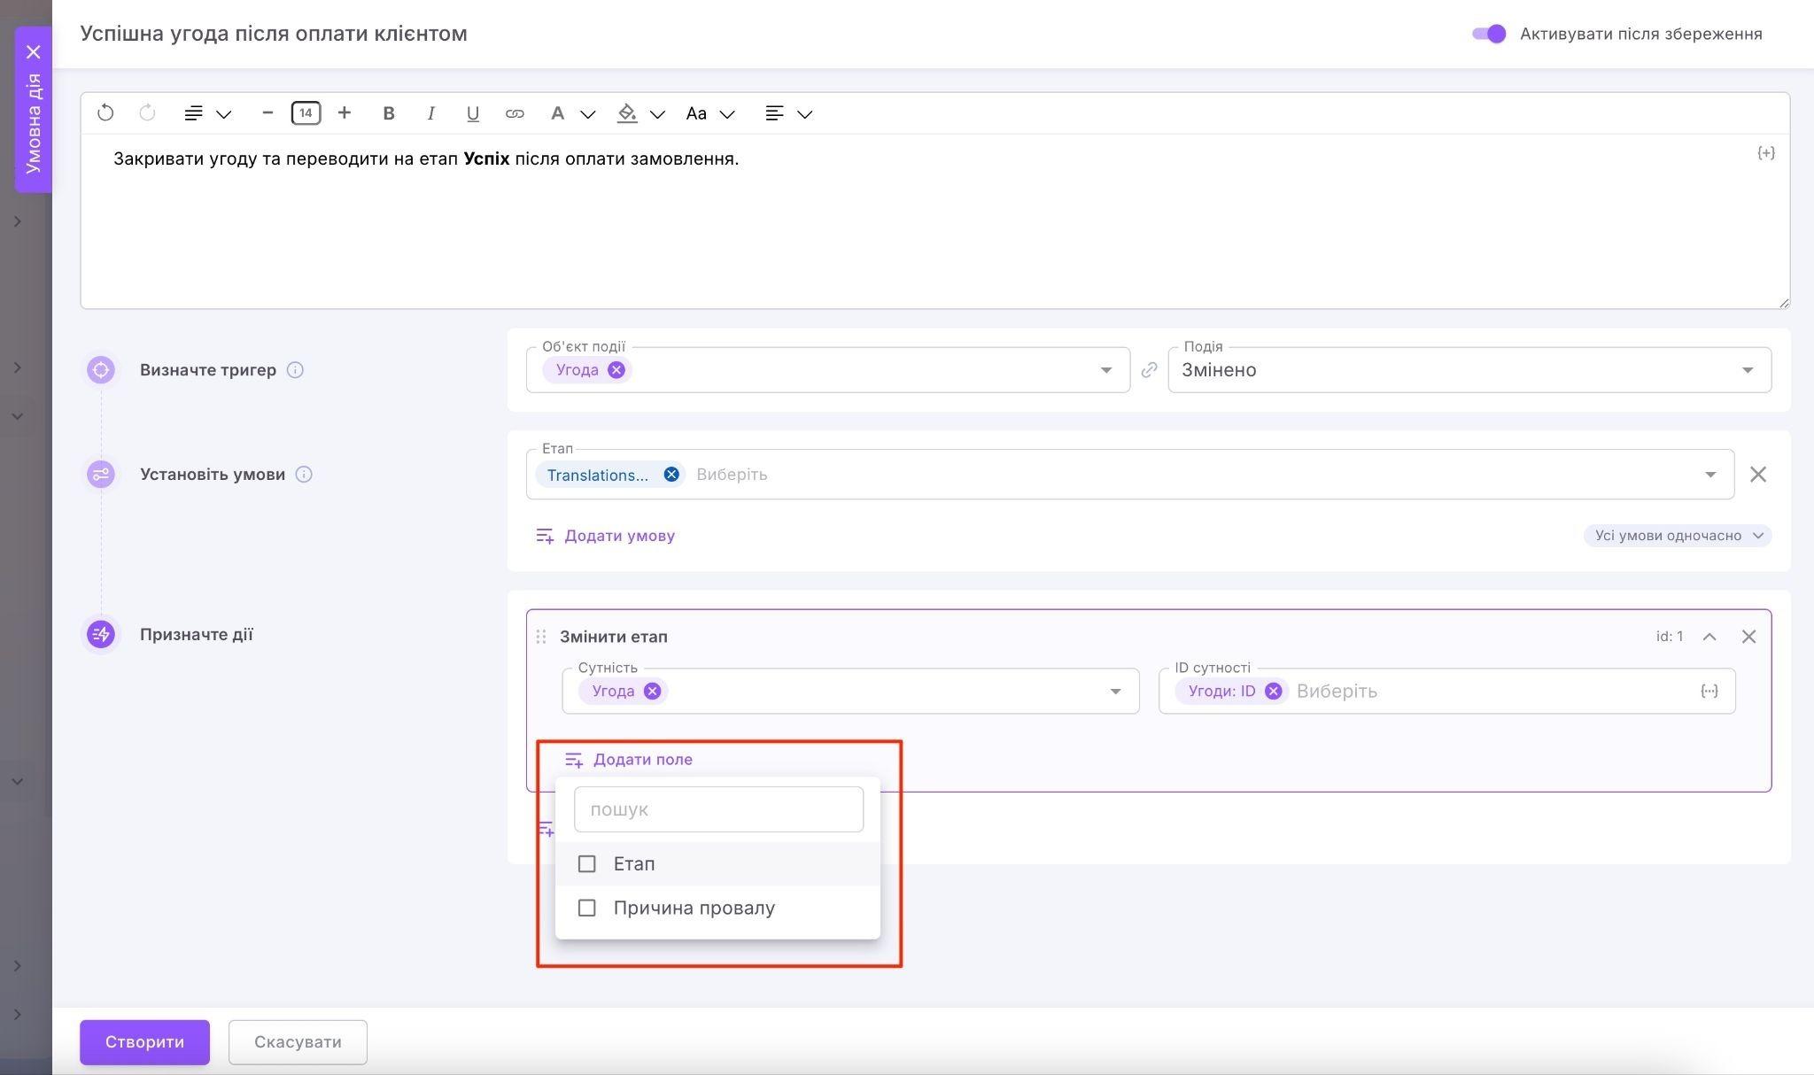Open the fill color picker dropdown
Screen dimensions: 1814x1075
tap(657, 114)
